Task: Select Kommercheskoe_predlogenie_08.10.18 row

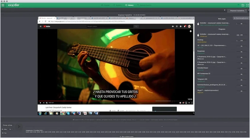Action: tap(222, 86)
